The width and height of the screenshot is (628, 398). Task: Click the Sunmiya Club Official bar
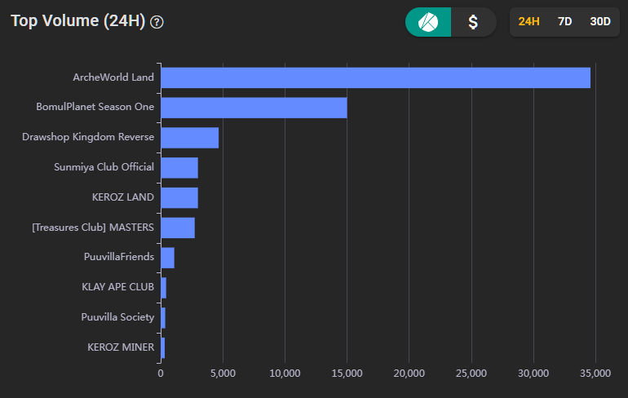[179, 168]
